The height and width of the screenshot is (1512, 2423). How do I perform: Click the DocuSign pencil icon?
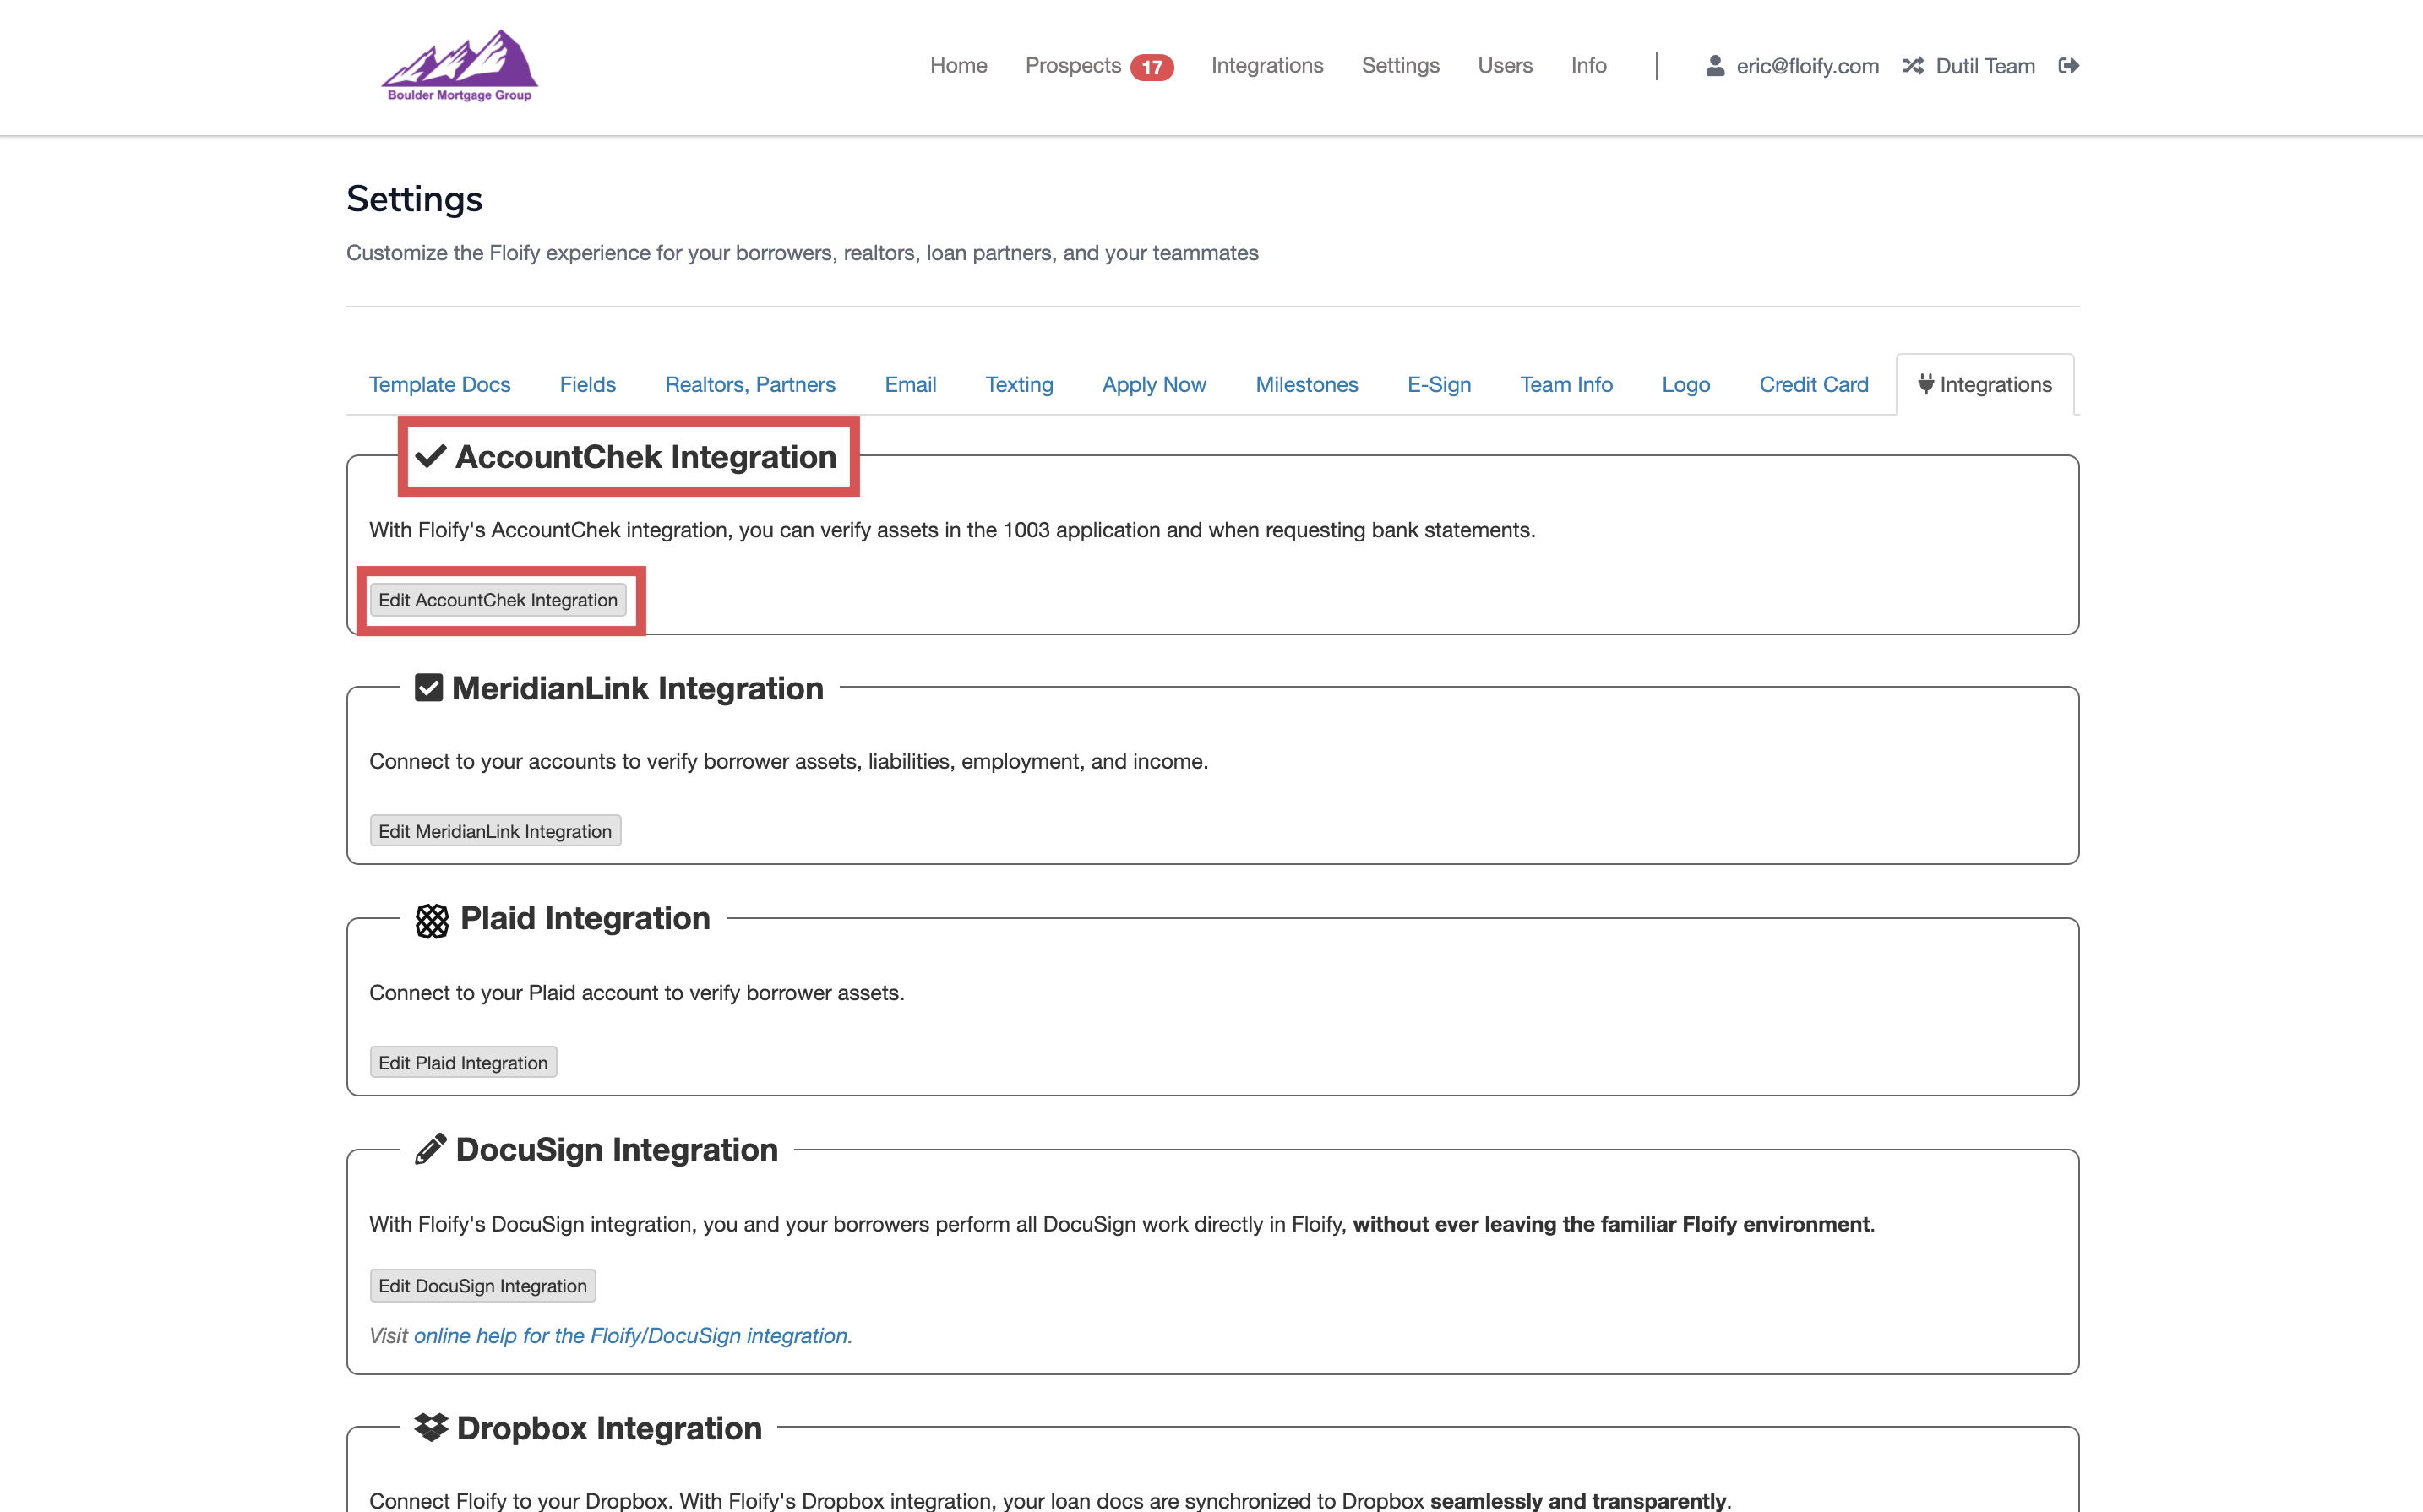point(430,1150)
